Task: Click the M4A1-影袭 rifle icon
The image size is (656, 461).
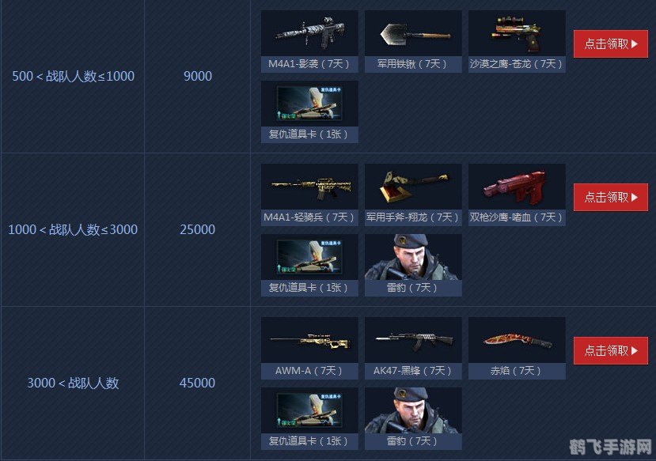Action: click(x=309, y=33)
